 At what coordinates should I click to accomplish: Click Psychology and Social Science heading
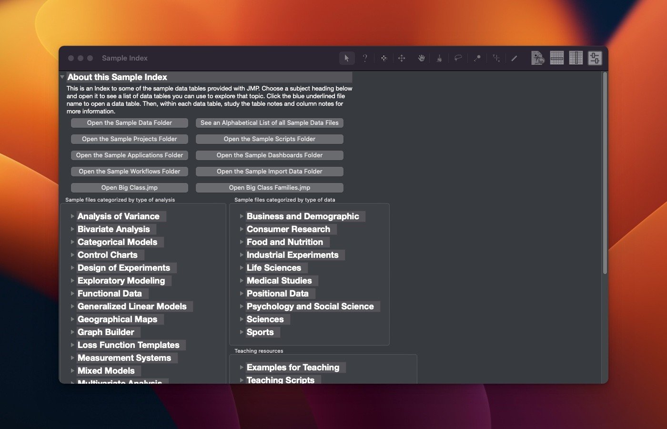click(310, 306)
